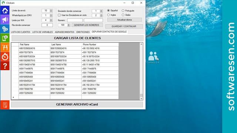The image size is (237, 133).
Task: Click the contacts table scrollbar thumb
Action: 141,95
